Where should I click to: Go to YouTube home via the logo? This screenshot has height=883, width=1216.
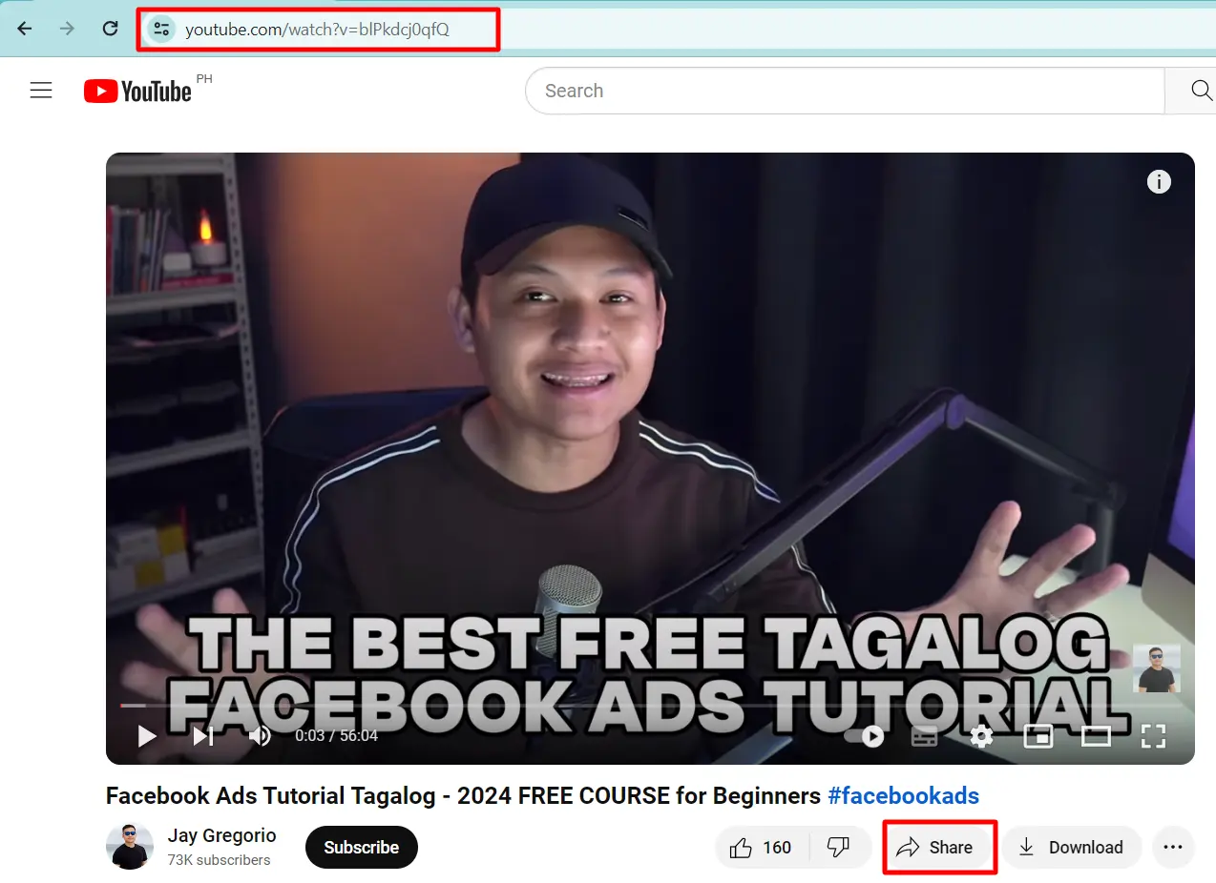pos(138,91)
